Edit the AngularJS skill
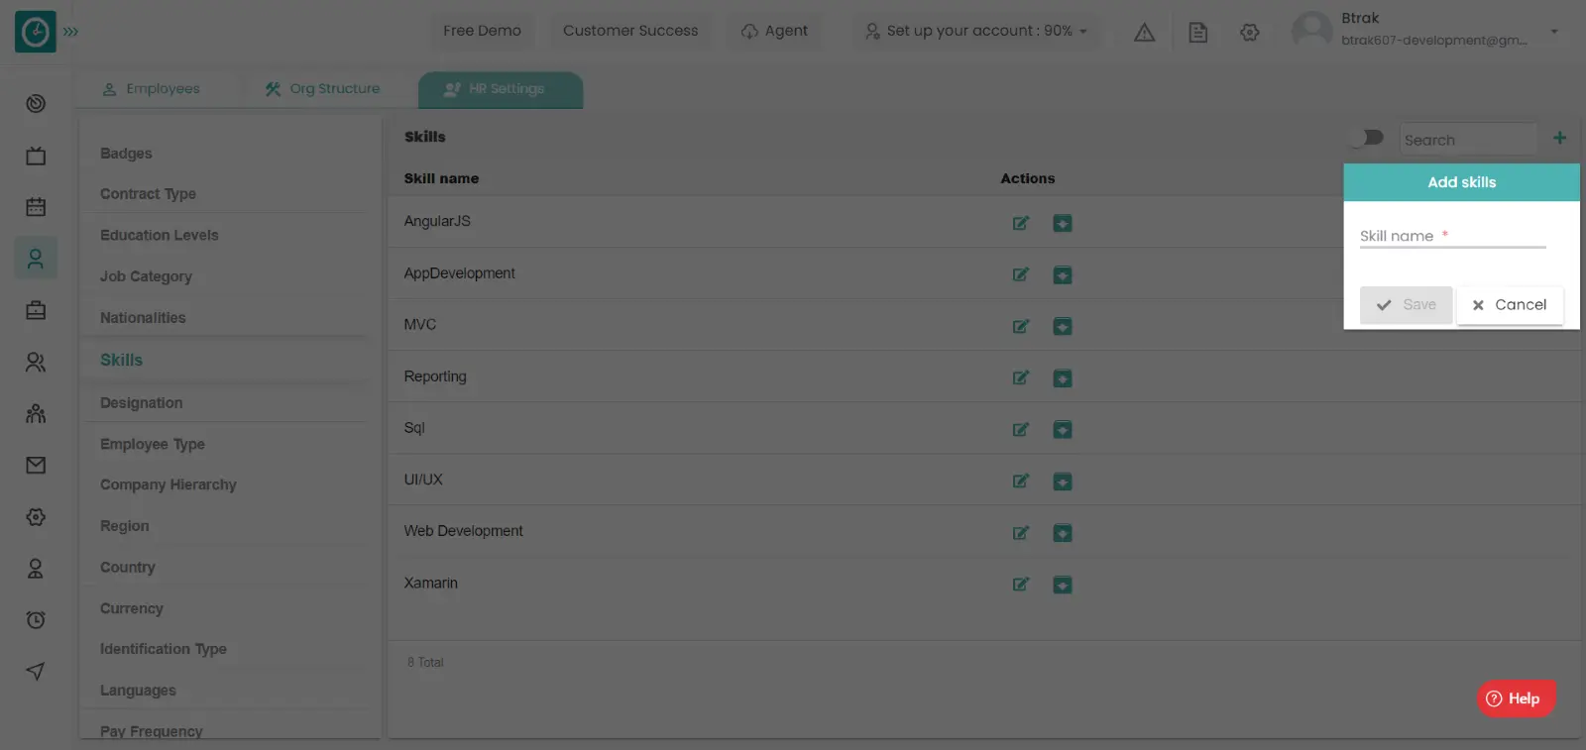1586x750 pixels. click(x=1020, y=223)
